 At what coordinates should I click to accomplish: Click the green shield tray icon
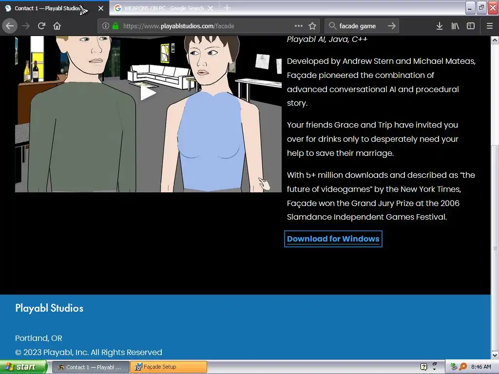click(454, 367)
